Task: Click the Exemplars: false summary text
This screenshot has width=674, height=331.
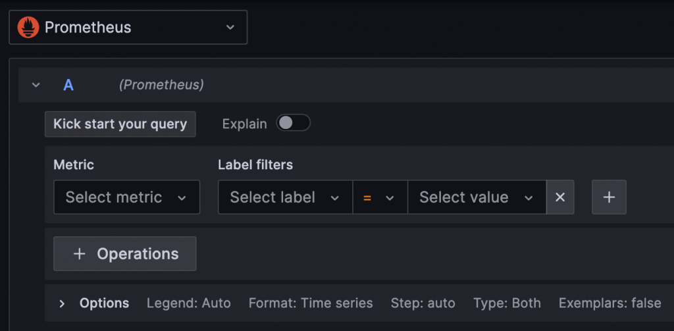Action: point(609,303)
